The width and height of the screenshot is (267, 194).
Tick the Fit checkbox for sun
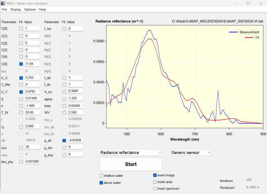(x=21, y=148)
